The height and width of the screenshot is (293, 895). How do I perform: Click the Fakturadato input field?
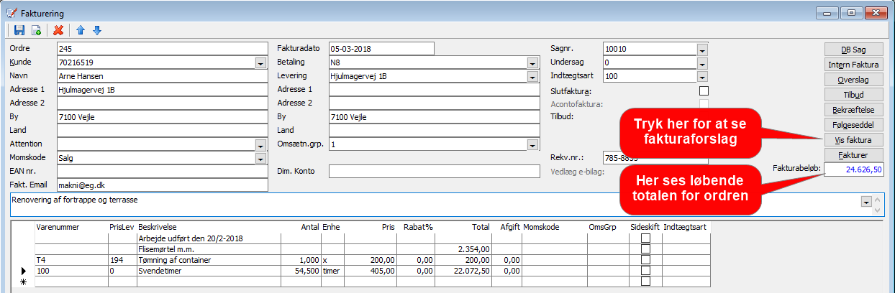click(381, 49)
